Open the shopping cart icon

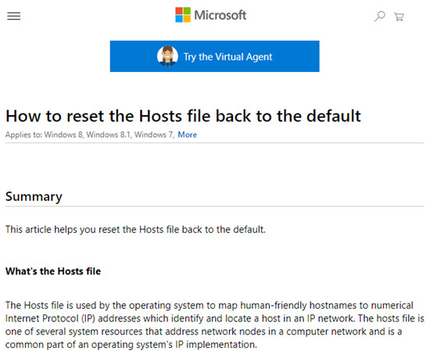coord(399,16)
